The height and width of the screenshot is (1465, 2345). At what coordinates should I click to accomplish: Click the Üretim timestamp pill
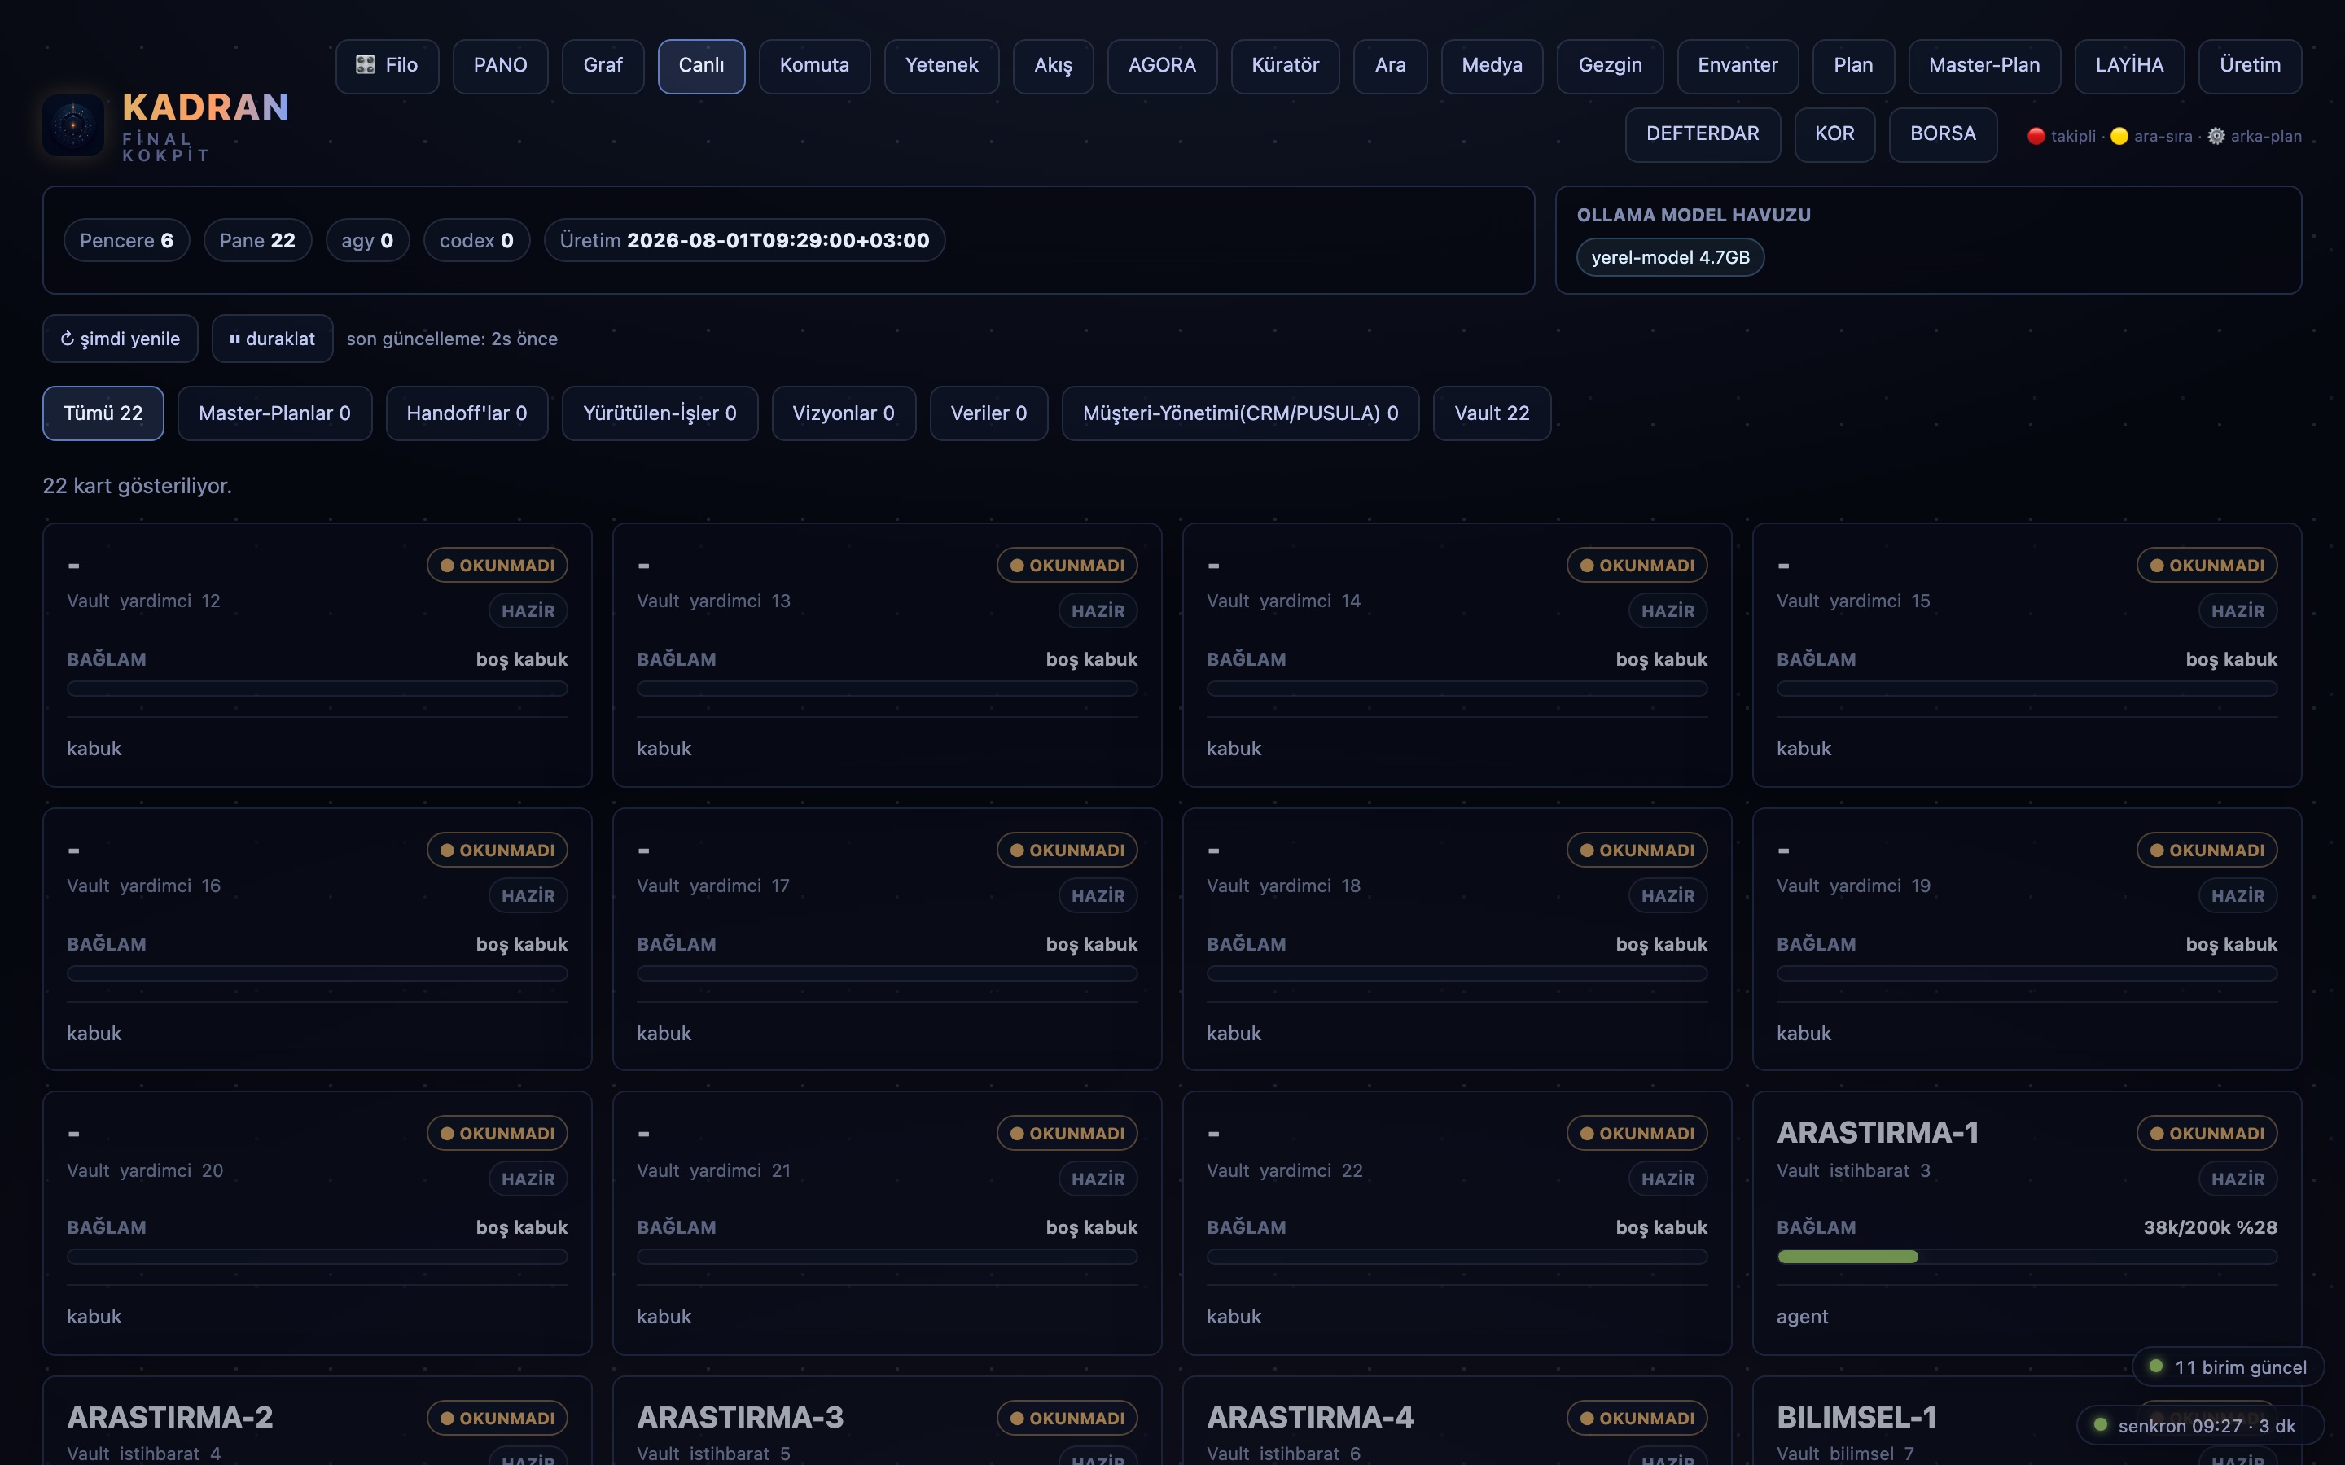(x=744, y=240)
